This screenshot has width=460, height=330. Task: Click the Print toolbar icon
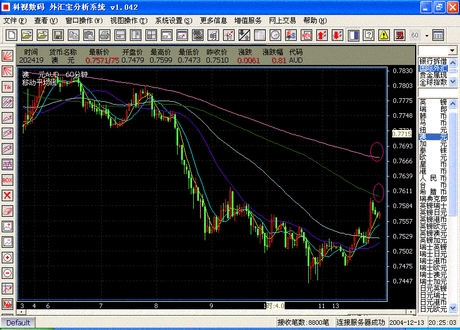[x=105, y=35]
